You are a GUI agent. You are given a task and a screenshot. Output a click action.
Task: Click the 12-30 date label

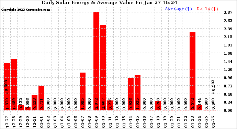(x=28, y=122)
